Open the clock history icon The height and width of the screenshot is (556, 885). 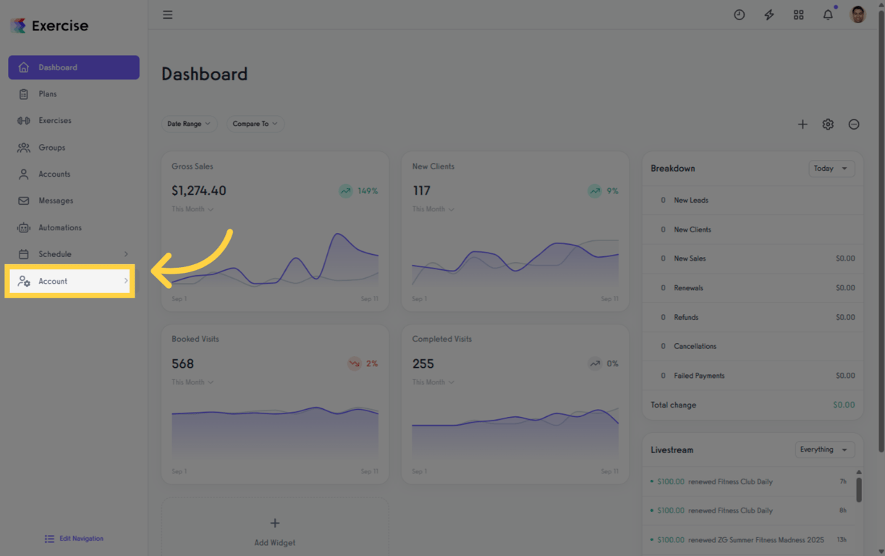739,14
